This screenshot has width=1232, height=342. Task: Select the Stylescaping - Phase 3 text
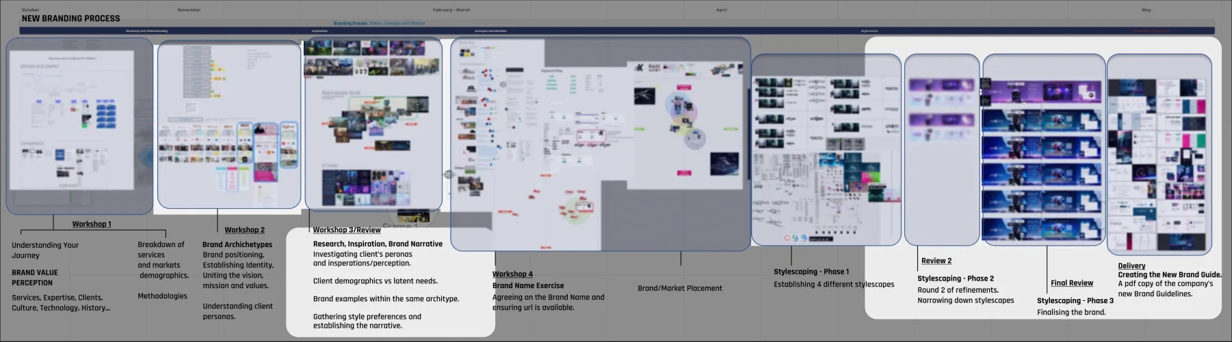pos(1075,300)
